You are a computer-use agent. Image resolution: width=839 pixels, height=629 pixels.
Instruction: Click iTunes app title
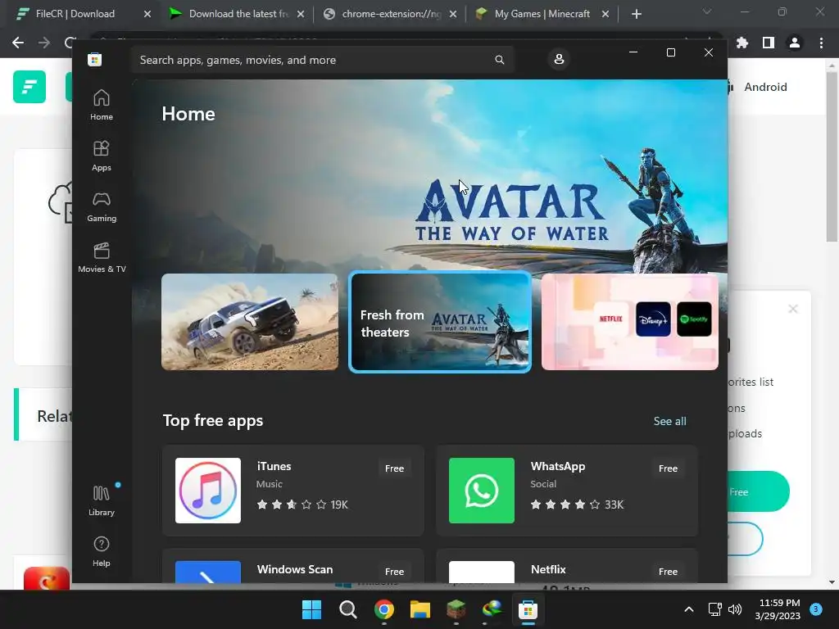tap(274, 466)
